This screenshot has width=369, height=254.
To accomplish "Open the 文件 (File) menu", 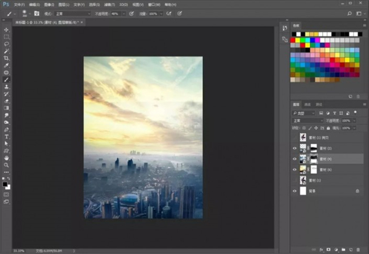I will pyautogui.click(x=19, y=4).
